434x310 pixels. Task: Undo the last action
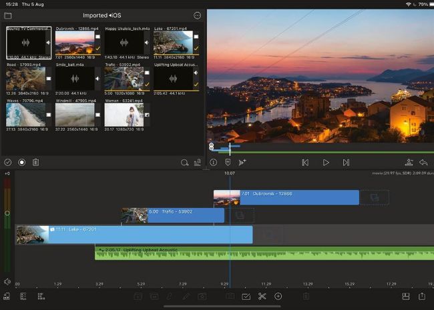[x=423, y=162]
